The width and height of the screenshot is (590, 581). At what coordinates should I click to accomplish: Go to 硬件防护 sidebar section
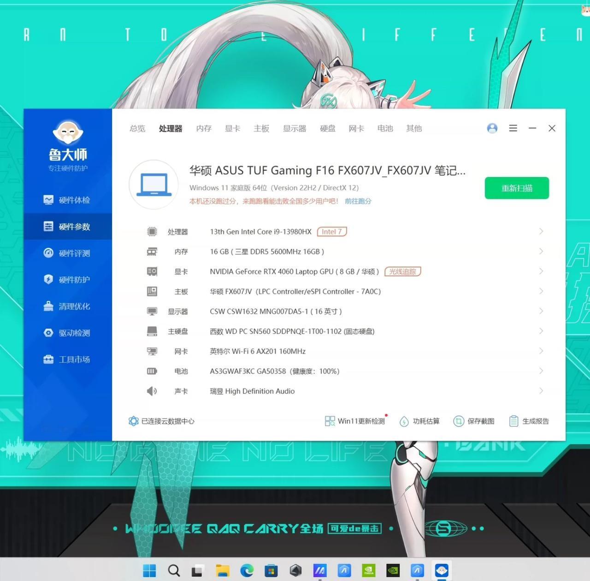[x=67, y=280]
